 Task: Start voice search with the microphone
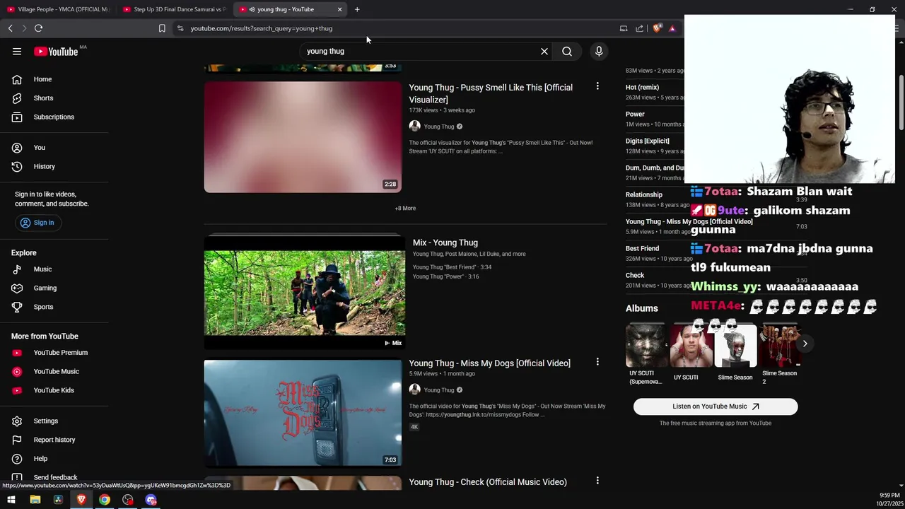(x=599, y=51)
